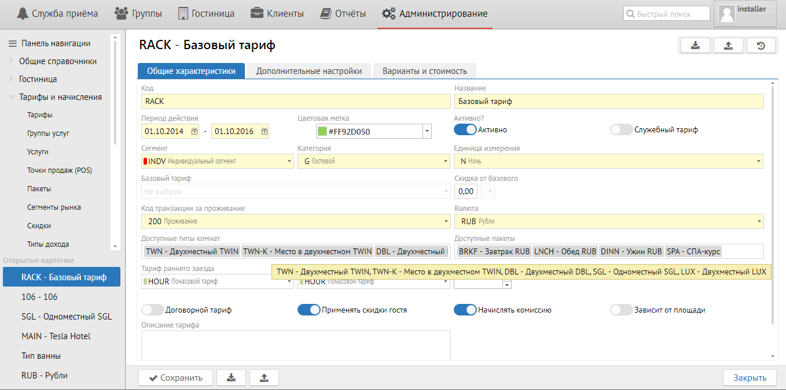Enable the Служебный тариф toggle

click(x=621, y=130)
